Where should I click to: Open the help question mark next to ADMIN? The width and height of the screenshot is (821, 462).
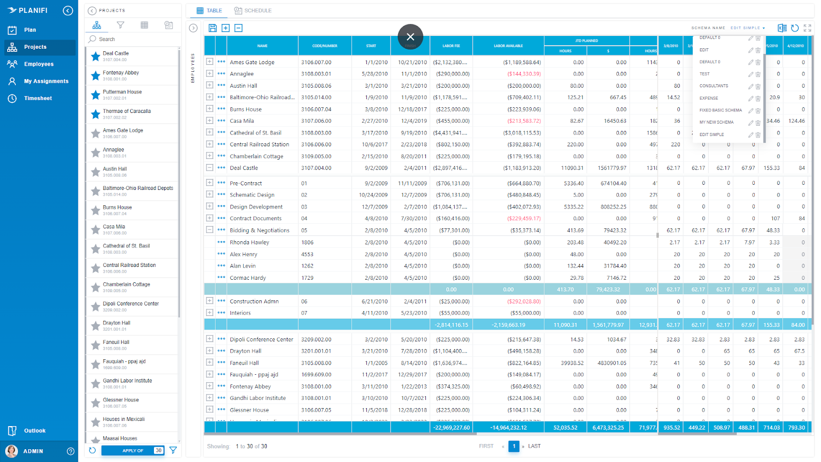click(71, 451)
